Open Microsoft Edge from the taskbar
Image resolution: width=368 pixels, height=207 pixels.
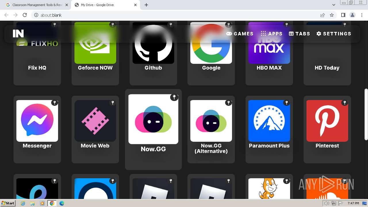62,203
